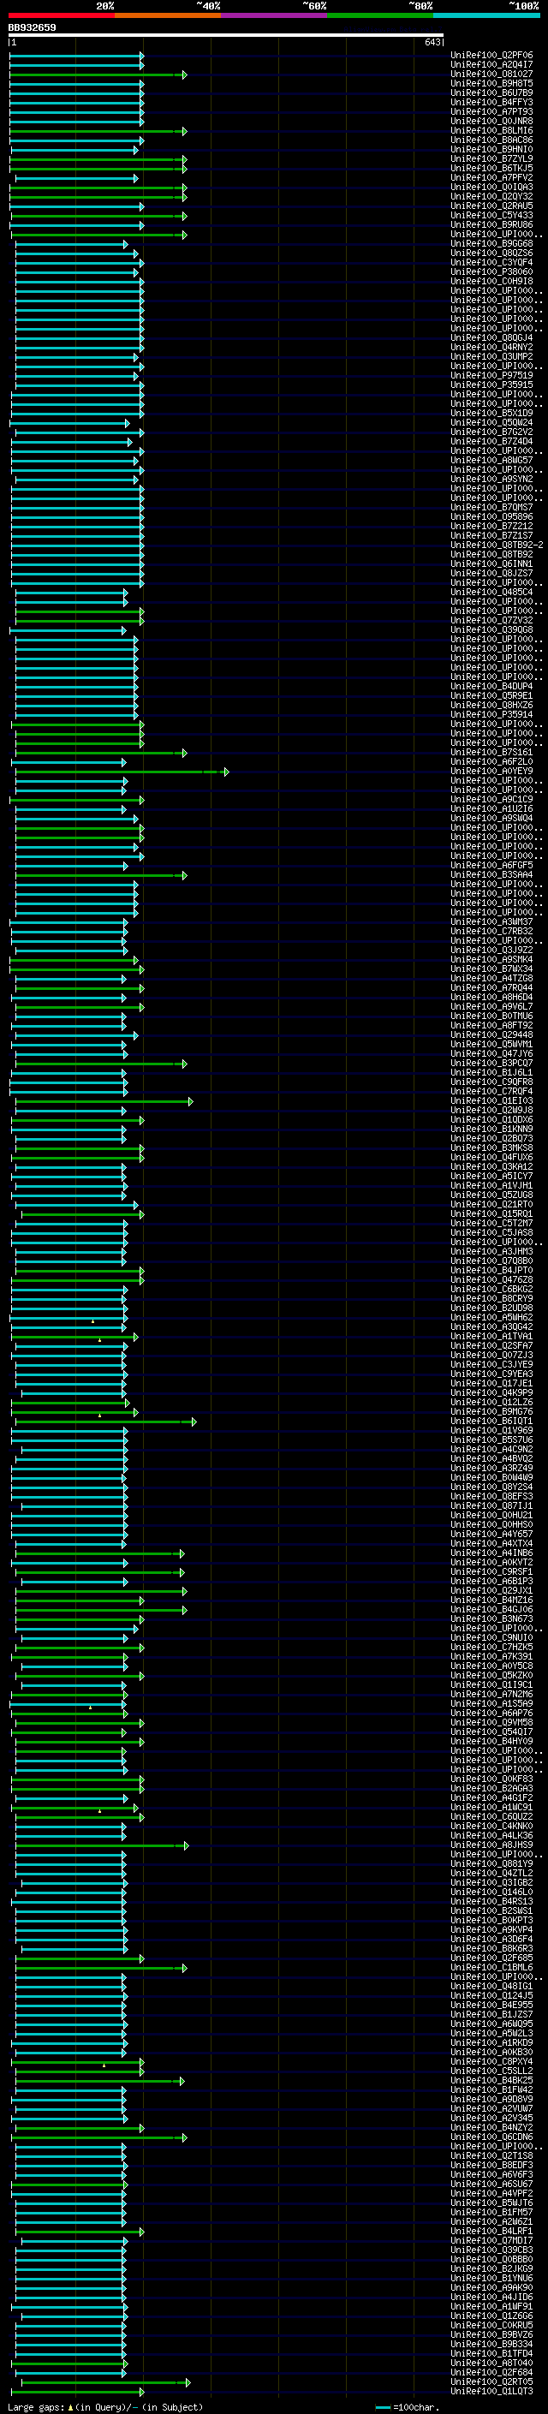This screenshot has width=548, height=2414.
Task: Select the UniRef100_B8LM16 label
Action: [x=491, y=130]
